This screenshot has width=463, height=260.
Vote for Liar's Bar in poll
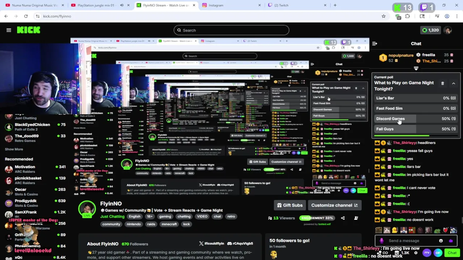(416, 98)
